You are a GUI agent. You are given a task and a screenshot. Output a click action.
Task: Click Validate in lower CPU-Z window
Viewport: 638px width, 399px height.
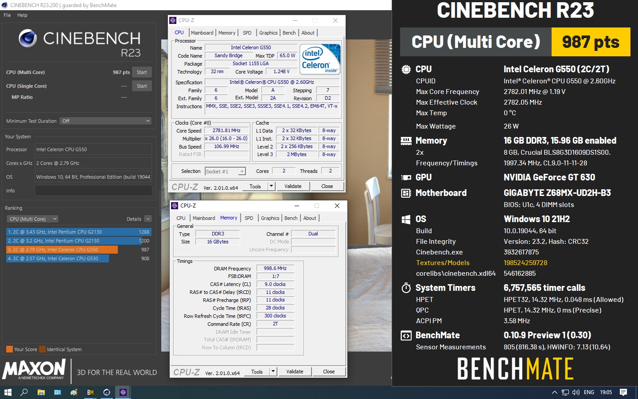pyautogui.click(x=295, y=372)
